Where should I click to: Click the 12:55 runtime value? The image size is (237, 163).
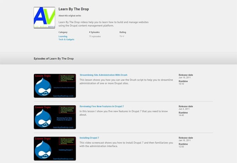tap(181, 146)
